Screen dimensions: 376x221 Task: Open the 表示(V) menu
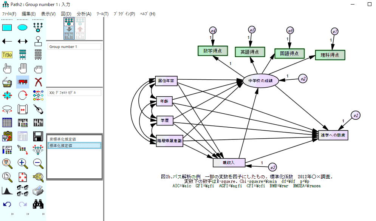pyautogui.click(x=48, y=14)
